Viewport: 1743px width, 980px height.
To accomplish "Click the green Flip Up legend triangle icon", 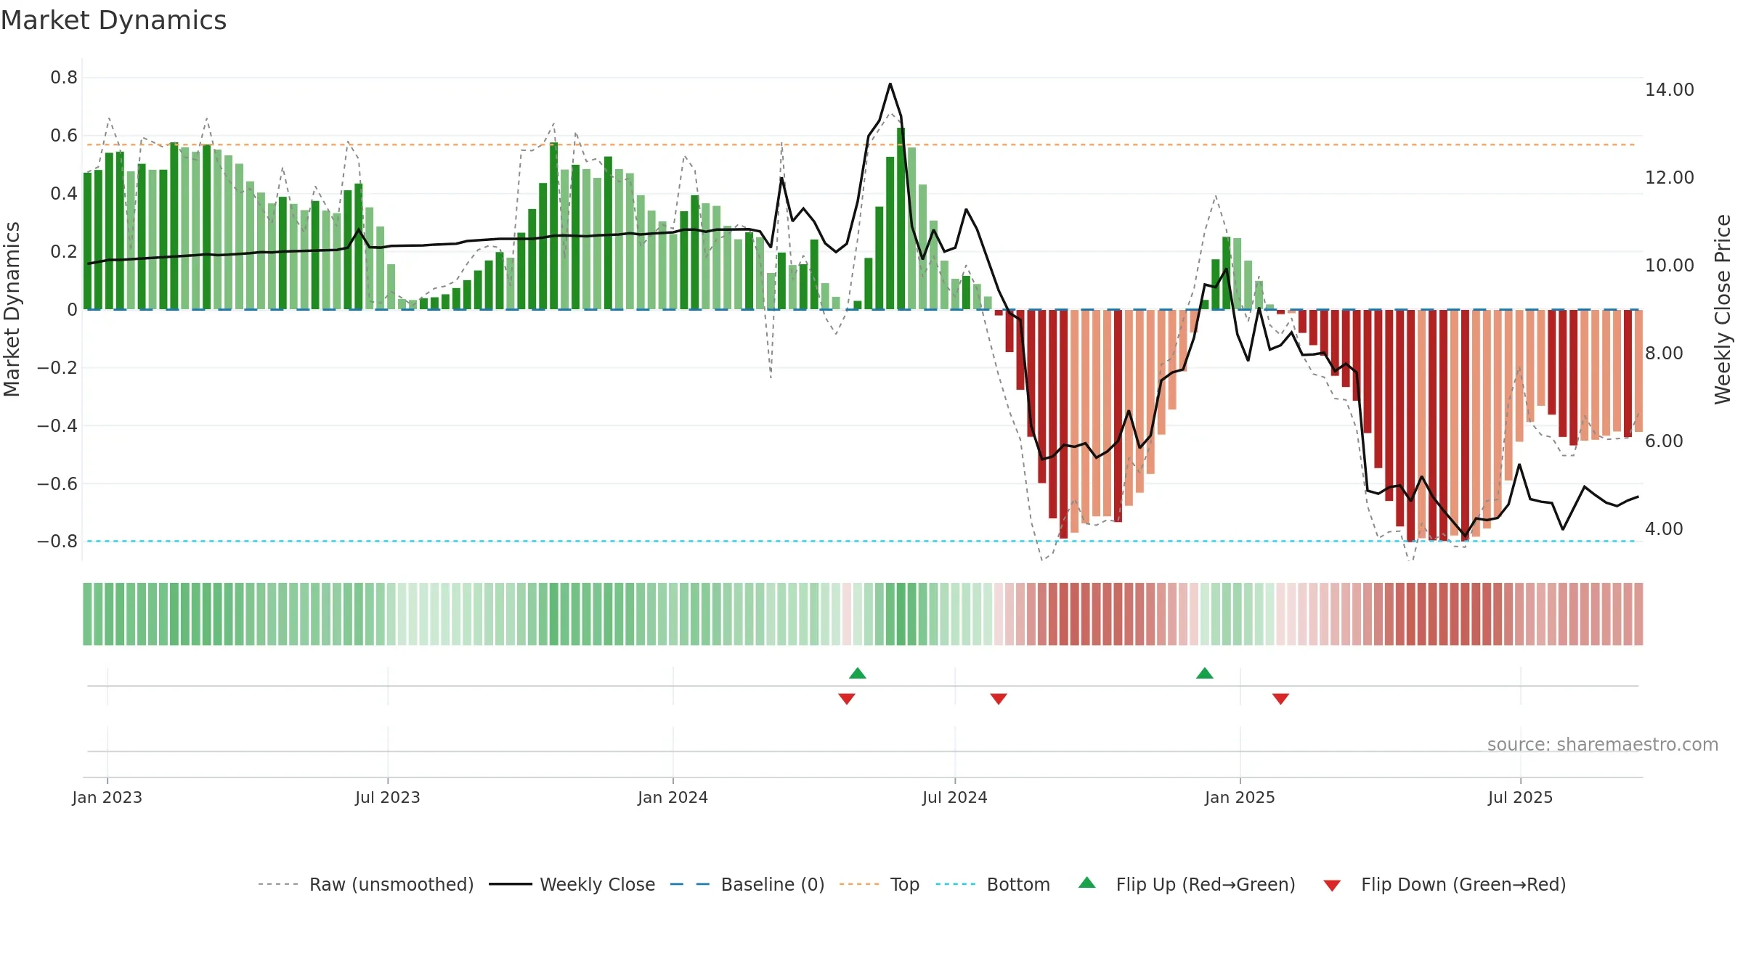I will [1087, 883].
